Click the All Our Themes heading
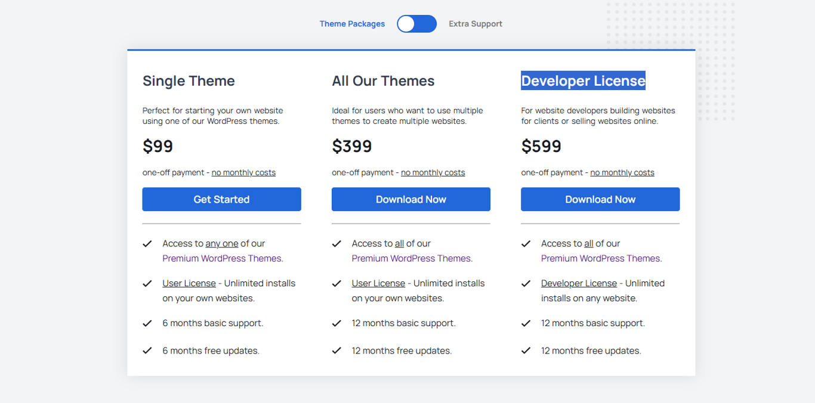The image size is (815, 403). (x=383, y=80)
